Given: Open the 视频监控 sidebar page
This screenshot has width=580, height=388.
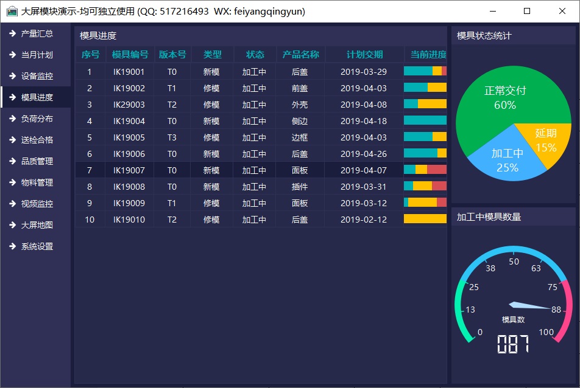Looking at the screenshot, I should tap(37, 204).
